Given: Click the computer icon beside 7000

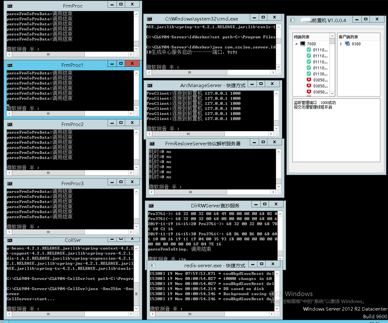Looking at the screenshot, I should pyautogui.click(x=303, y=44).
